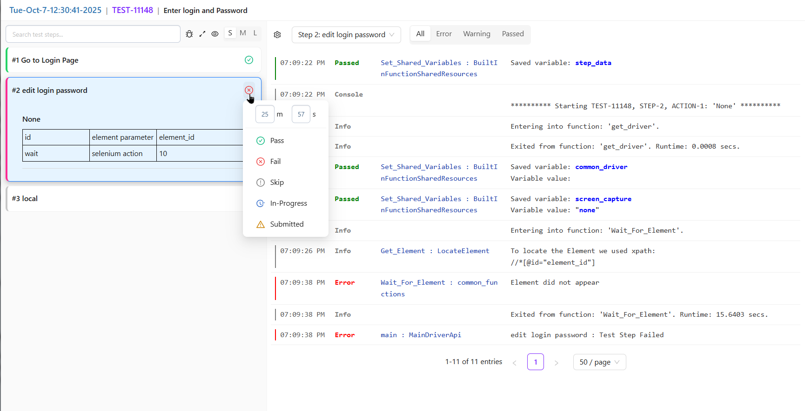This screenshot has width=805, height=411.
Task: Open the 50 / page dropdown
Action: tap(599, 362)
